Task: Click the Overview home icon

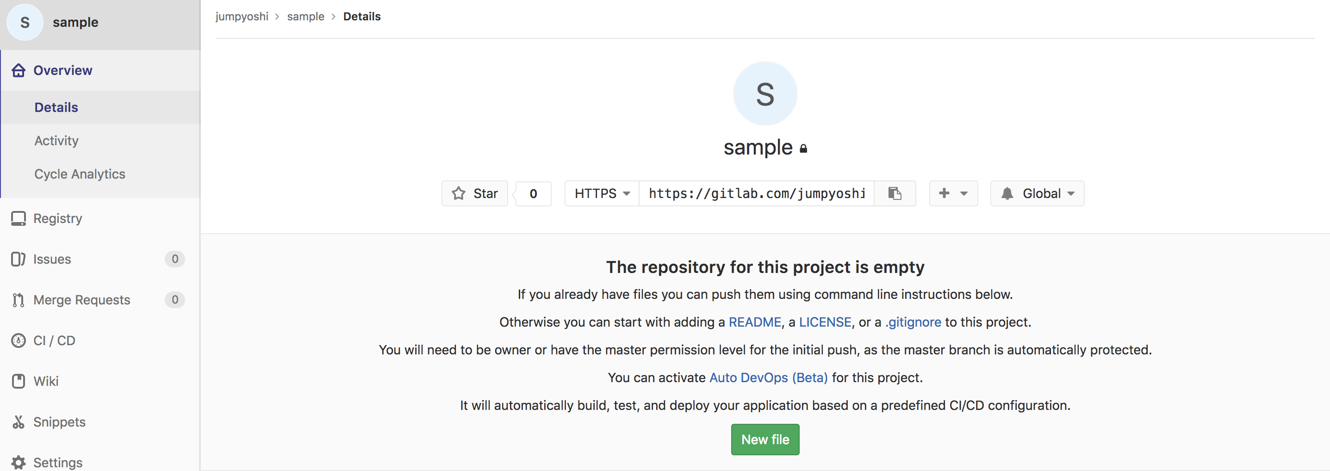Action: tap(19, 70)
